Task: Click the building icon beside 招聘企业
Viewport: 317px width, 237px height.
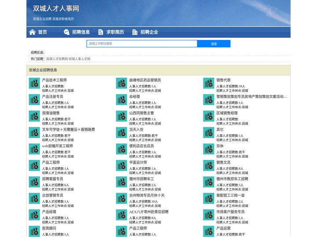Action: point(135,32)
